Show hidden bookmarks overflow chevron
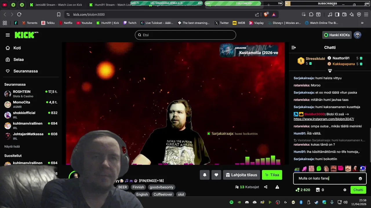 [x=362, y=23]
